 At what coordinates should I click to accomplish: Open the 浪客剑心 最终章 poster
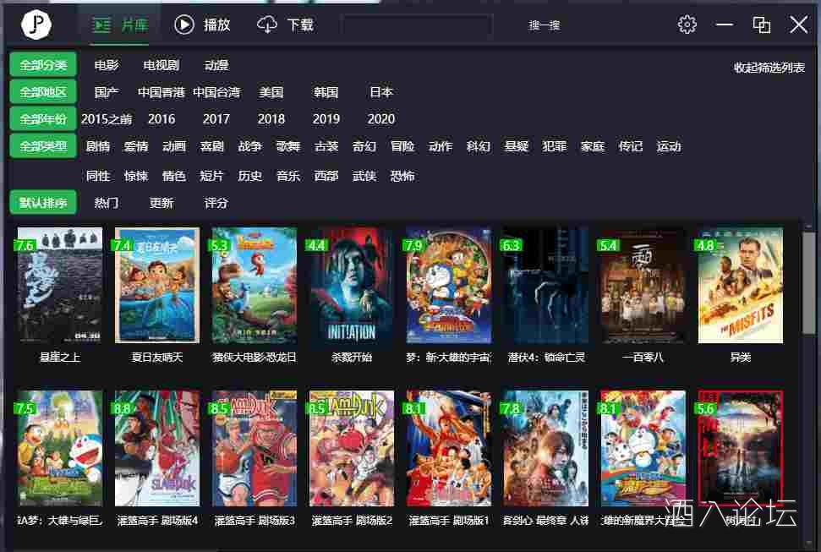pyautogui.click(x=546, y=448)
